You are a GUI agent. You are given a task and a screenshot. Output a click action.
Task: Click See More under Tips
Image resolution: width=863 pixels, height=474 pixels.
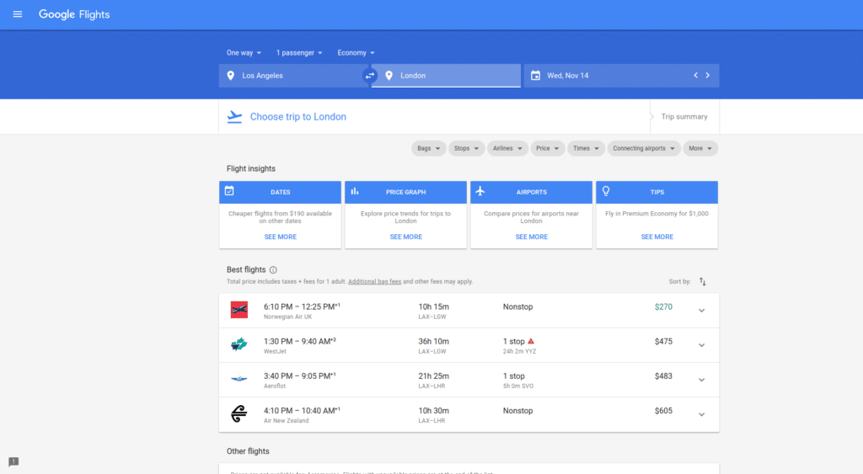(657, 237)
